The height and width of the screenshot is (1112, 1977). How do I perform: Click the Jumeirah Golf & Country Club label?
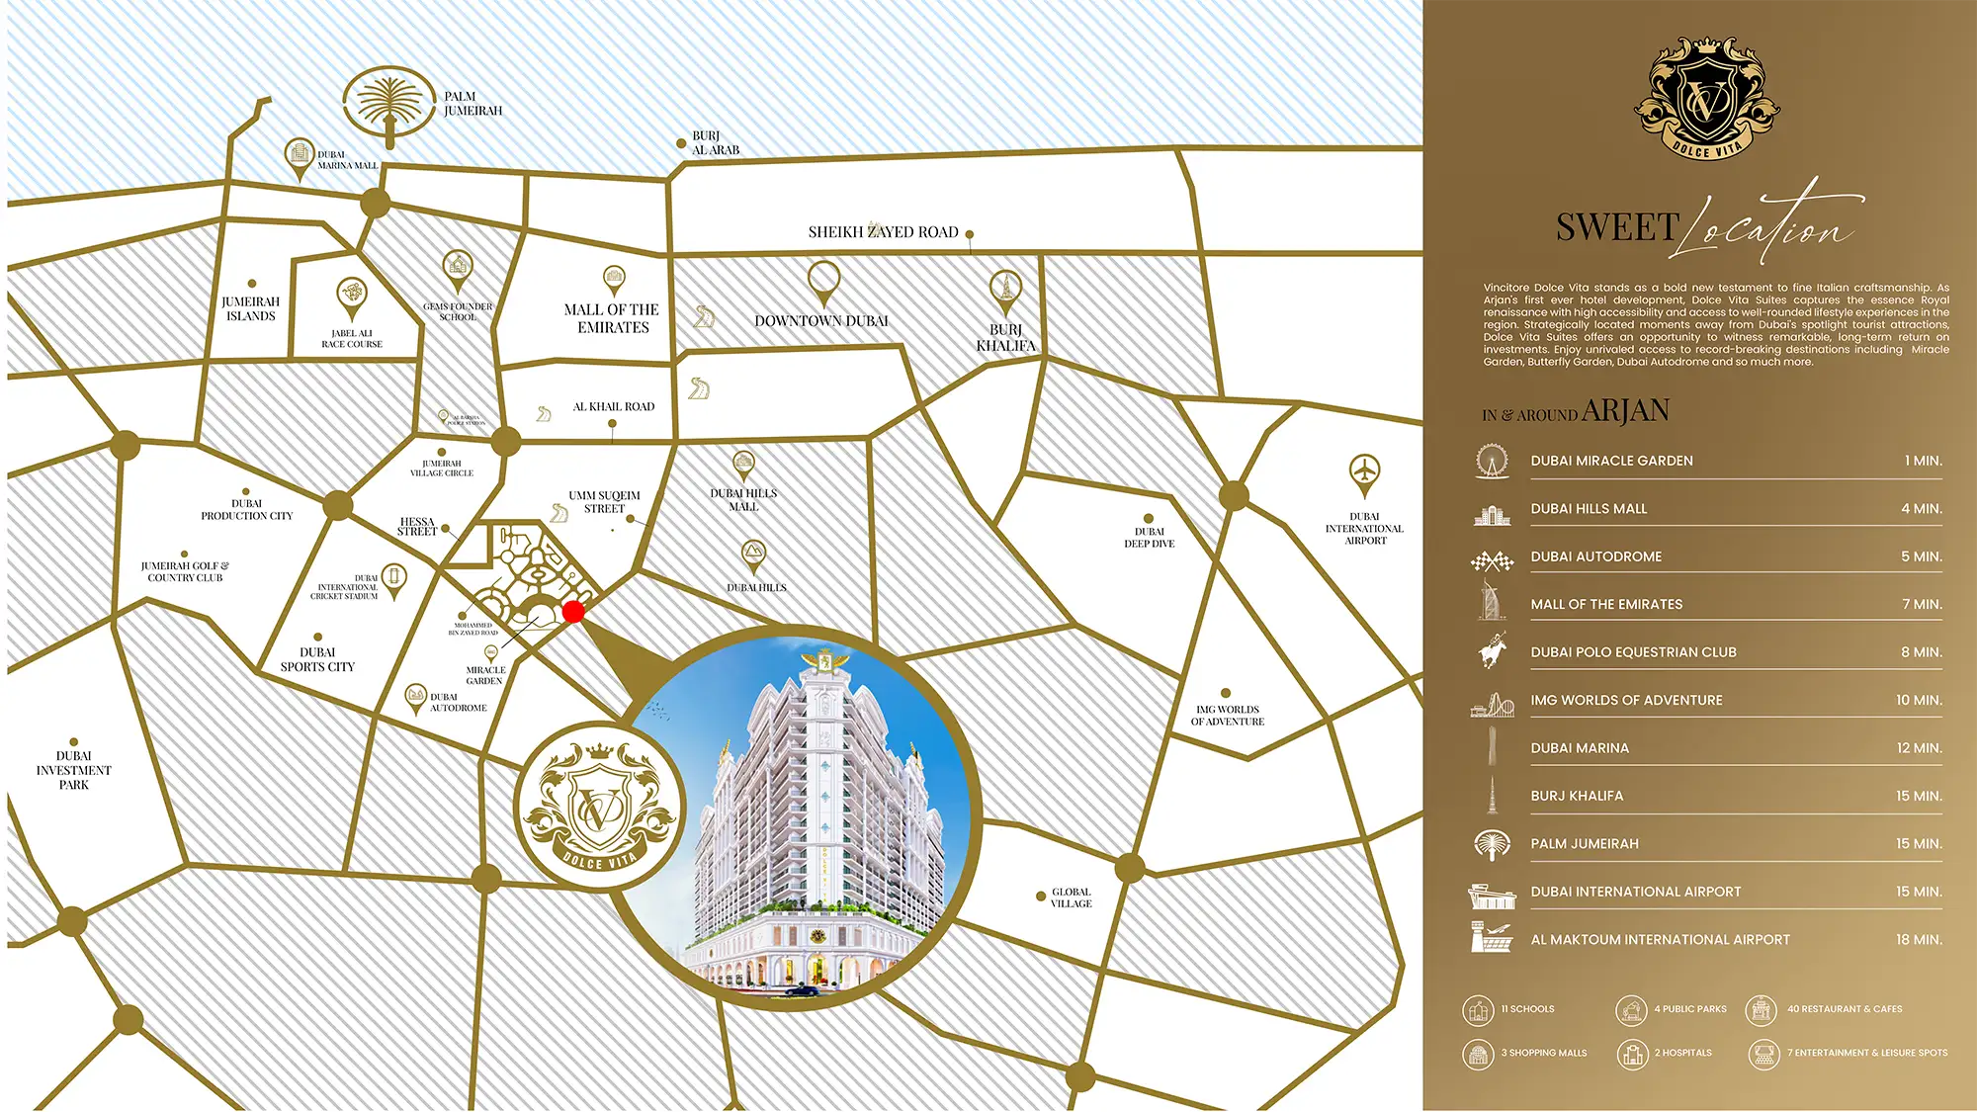point(185,572)
